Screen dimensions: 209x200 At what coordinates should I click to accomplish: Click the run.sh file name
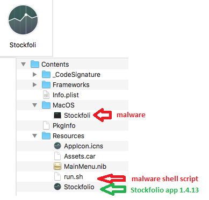point(74,177)
